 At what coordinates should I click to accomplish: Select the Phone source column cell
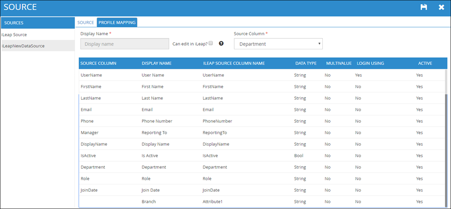pyautogui.click(x=87, y=121)
